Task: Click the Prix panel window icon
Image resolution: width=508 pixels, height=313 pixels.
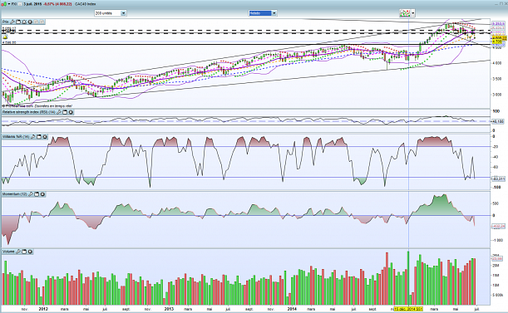Action: (18, 22)
